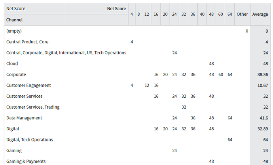Click the Digital, Tech Operations row label

click(30, 140)
